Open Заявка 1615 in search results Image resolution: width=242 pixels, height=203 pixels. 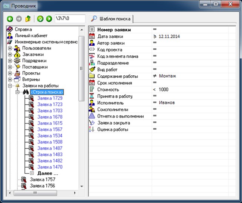50,123
